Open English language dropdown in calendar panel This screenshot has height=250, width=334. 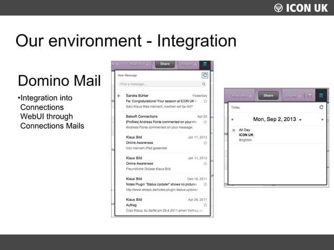[293, 96]
